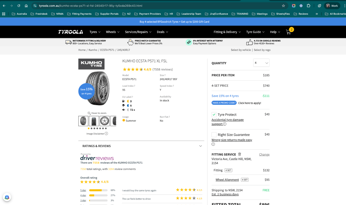
Task: Click the Have a Promo Code button
Action: coord(224,103)
